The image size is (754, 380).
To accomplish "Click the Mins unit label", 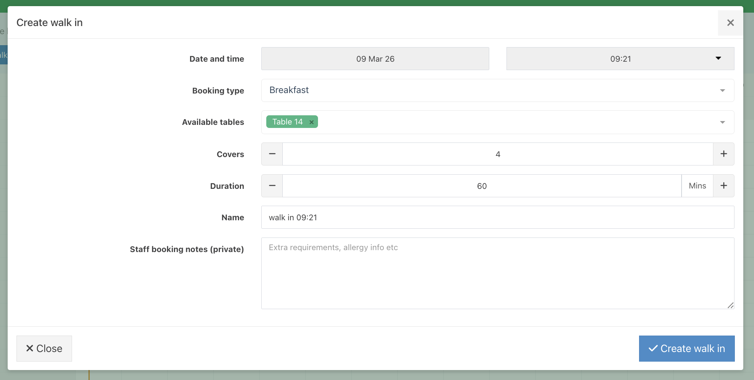I will point(697,186).
